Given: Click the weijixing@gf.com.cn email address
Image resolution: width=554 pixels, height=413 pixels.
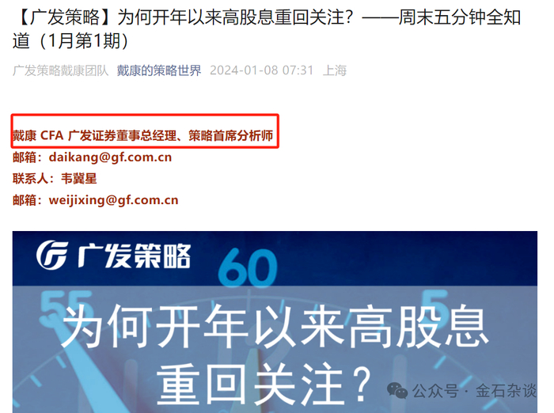Looking at the screenshot, I should [x=113, y=200].
